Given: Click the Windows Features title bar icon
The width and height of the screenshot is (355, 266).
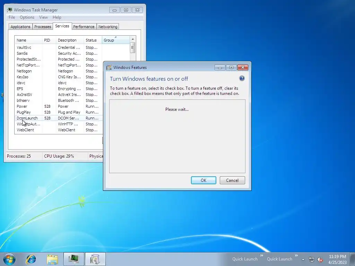Looking at the screenshot, I should [x=109, y=68].
